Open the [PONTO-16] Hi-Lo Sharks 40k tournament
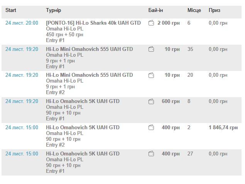245x184 pixels. pos(93,23)
